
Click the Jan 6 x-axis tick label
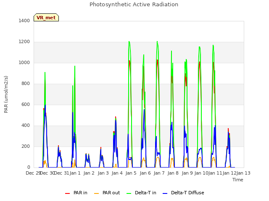click(x=145, y=173)
